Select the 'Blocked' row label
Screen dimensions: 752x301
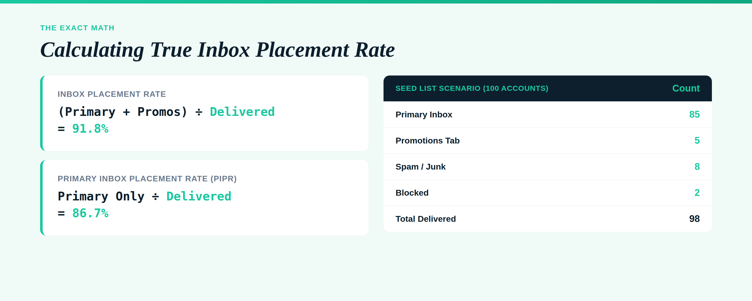click(412, 193)
